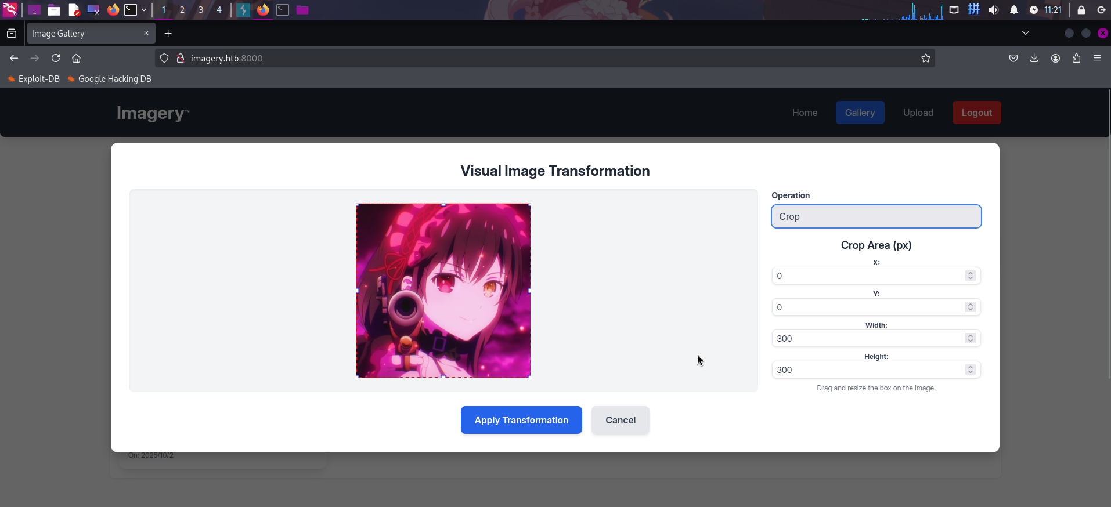
Task: Click the Width field spinner arrows
Action: (971, 338)
